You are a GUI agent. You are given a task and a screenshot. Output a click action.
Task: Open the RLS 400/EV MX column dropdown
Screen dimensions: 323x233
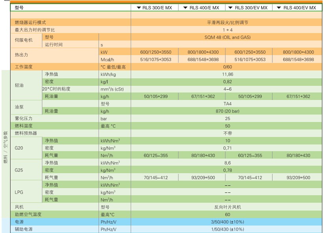(x=279, y=8)
